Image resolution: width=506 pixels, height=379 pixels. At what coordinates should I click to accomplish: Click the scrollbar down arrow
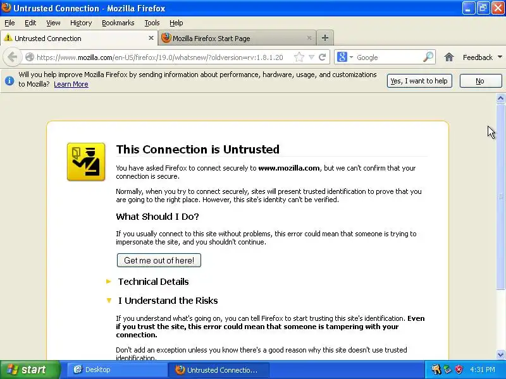tap(500, 355)
